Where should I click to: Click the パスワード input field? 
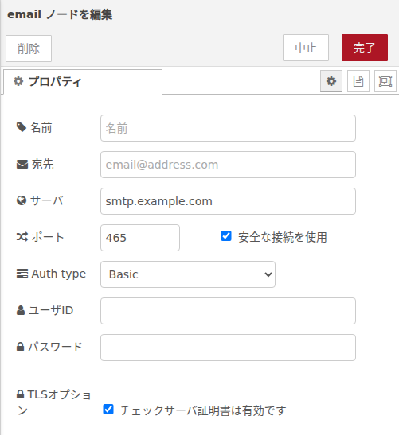[228, 348]
